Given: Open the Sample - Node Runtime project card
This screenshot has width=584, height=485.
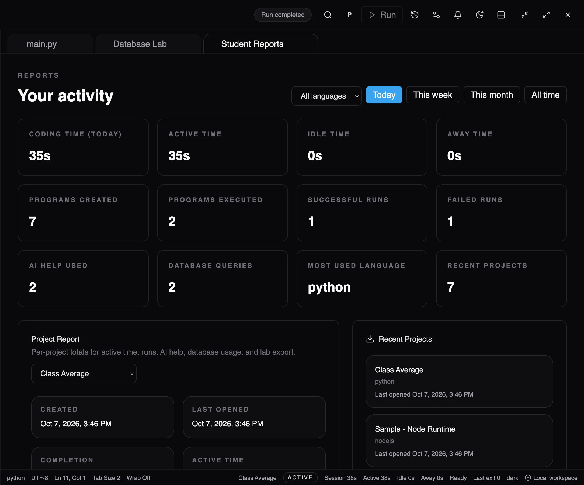Looking at the screenshot, I should pos(459,441).
